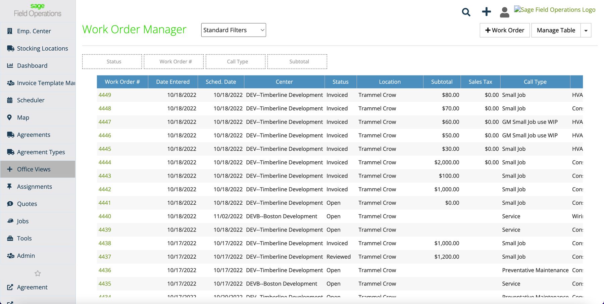The width and height of the screenshot is (604, 304).
Task: Open the Standard Filters dropdown
Action: [x=234, y=30]
